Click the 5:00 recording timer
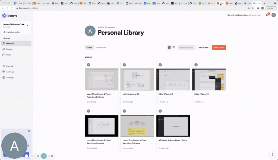The width and height of the screenshot is (278, 160). pyautogui.click(x=50, y=156)
